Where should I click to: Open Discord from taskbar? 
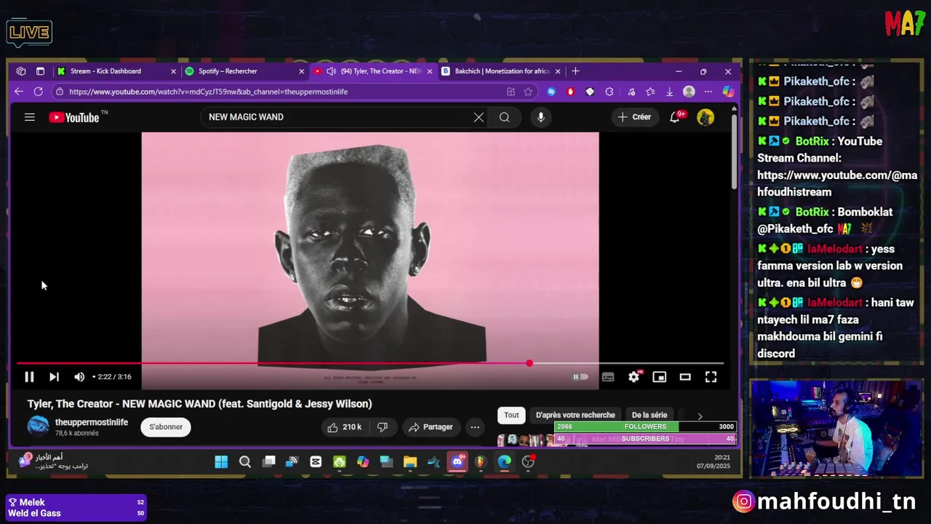457,461
